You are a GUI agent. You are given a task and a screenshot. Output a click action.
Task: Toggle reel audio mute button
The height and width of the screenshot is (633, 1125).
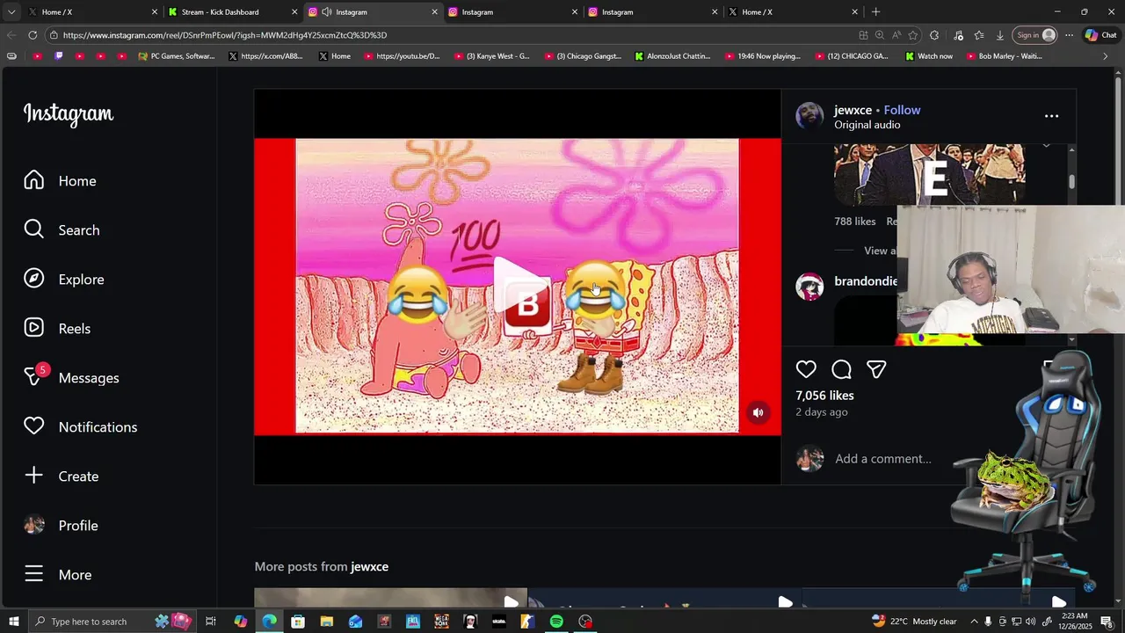(758, 412)
